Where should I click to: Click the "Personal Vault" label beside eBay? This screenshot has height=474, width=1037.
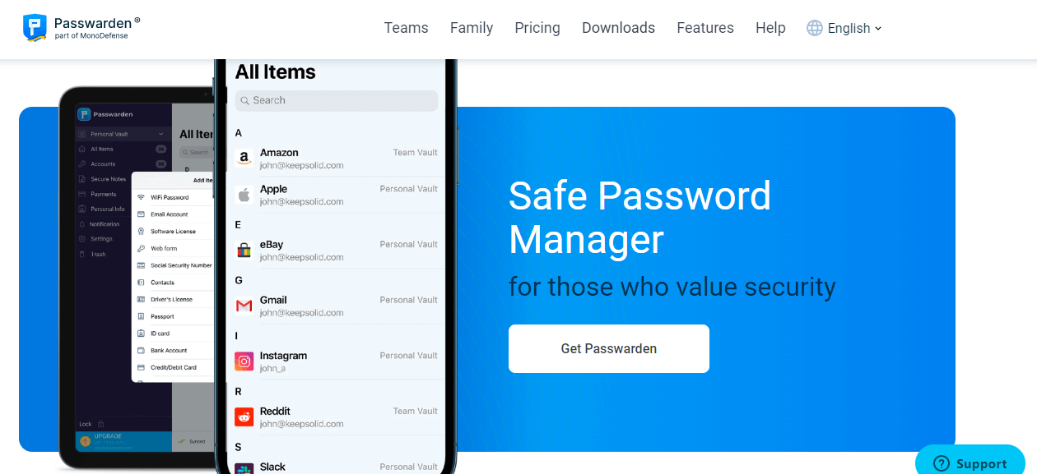409,244
